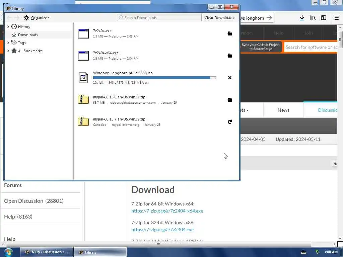Click the keyboard icon in system tray
The width and height of the screenshot is (343, 257).
pos(303,252)
